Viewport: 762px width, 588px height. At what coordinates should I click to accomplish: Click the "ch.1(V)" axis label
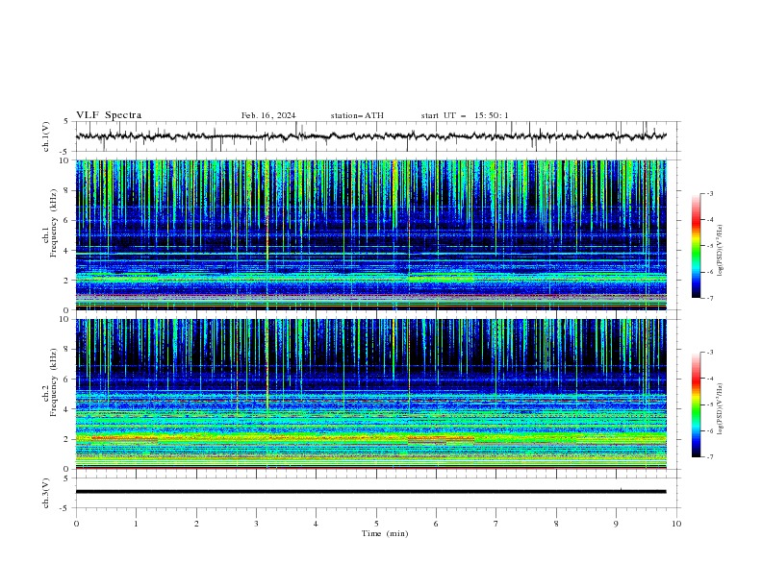click(46, 136)
